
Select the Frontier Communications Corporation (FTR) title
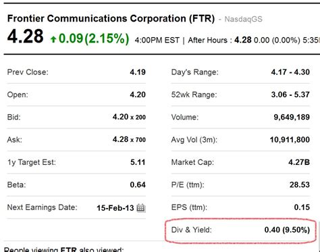[x=111, y=18]
